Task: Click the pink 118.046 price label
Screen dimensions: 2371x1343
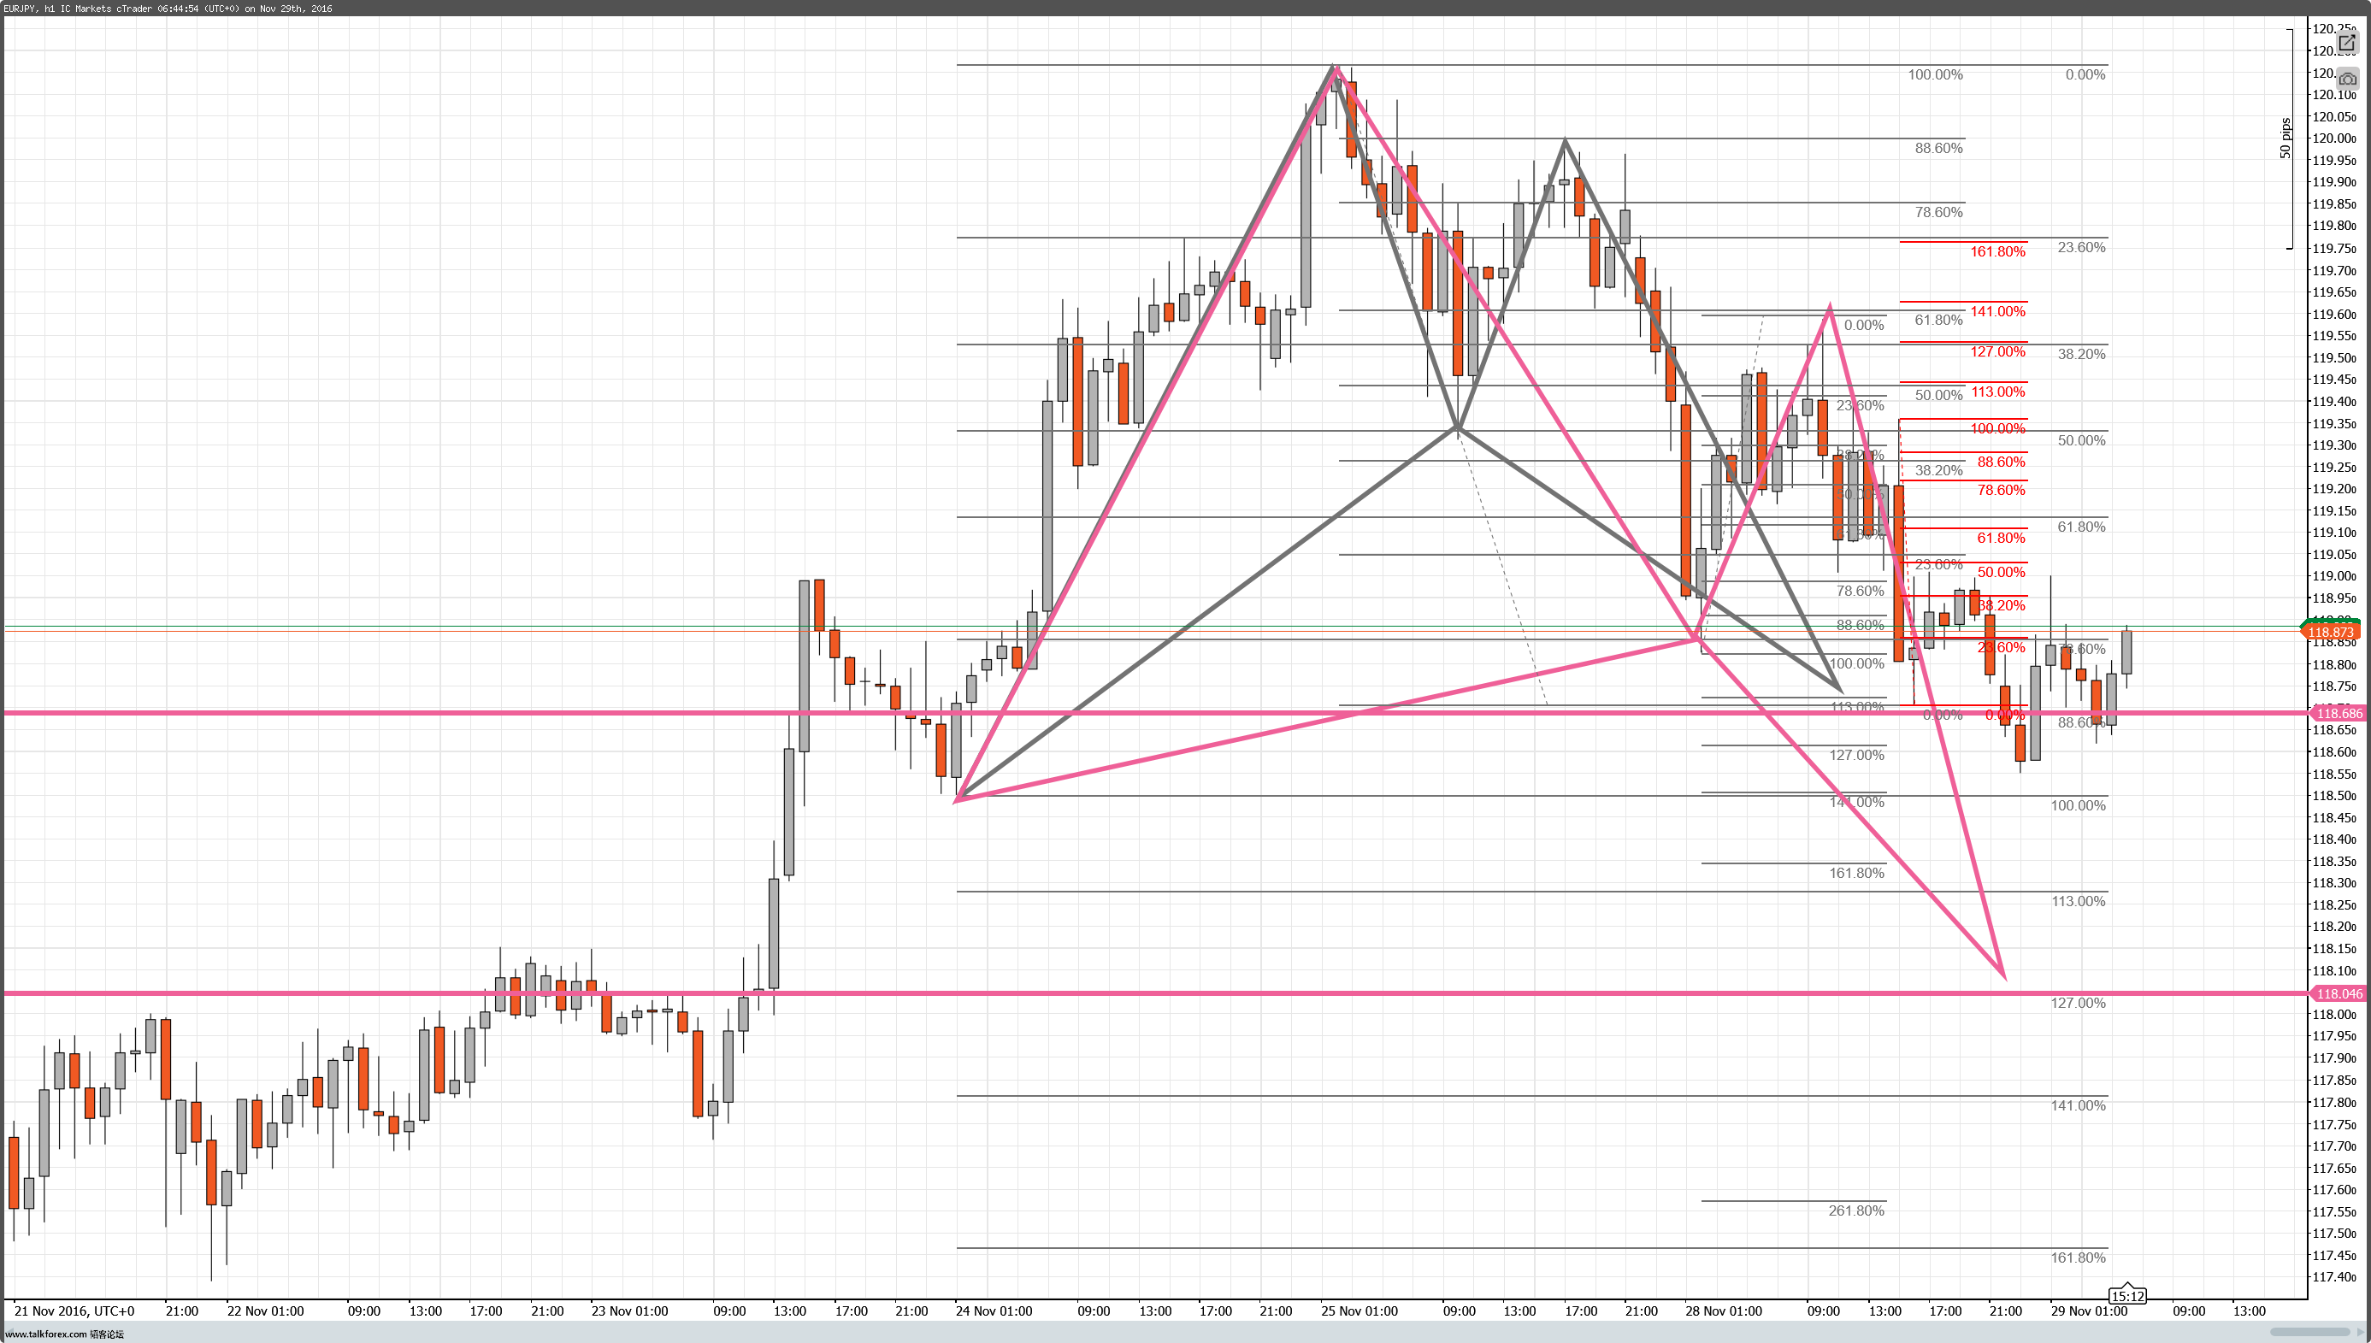Action: click(2339, 993)
